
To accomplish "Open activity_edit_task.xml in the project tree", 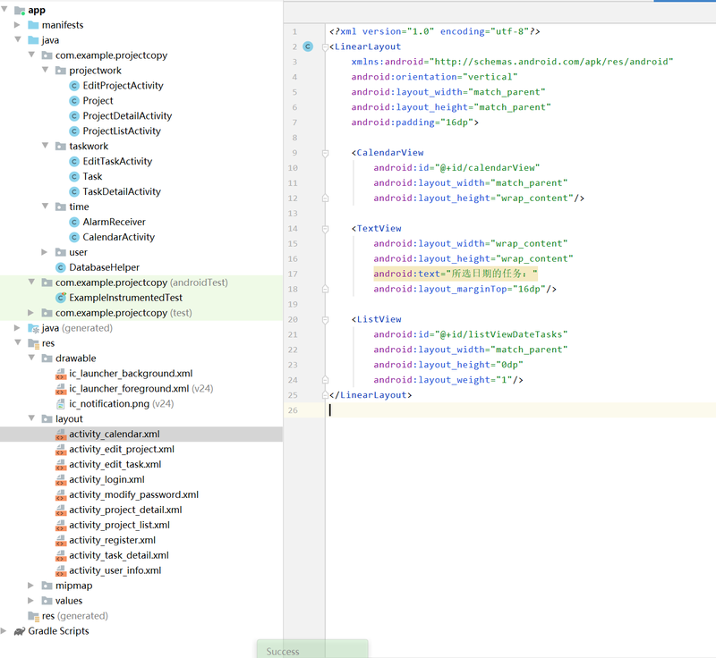I will click(115, 465).
